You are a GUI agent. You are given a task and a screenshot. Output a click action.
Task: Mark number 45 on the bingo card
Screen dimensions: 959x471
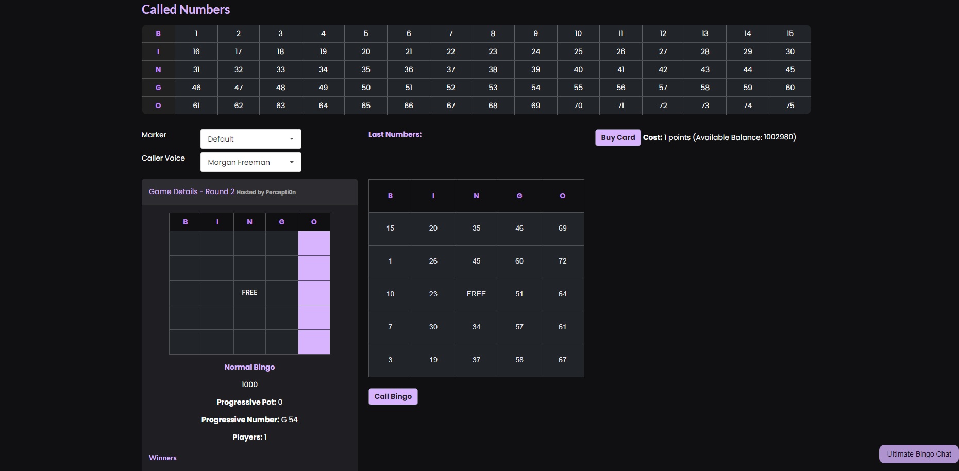click(476, 261)
